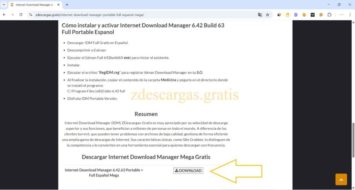This screenshot has width=355, height=190.
Task: Reload the current page
Action: 21,15
